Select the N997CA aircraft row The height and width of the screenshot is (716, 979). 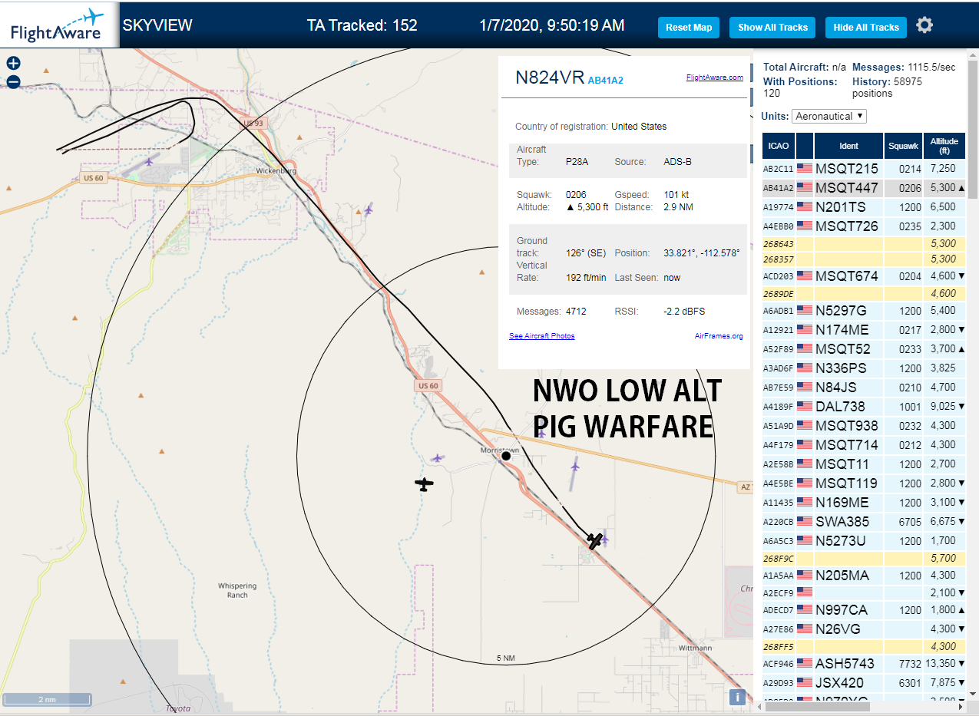point(864,609)
